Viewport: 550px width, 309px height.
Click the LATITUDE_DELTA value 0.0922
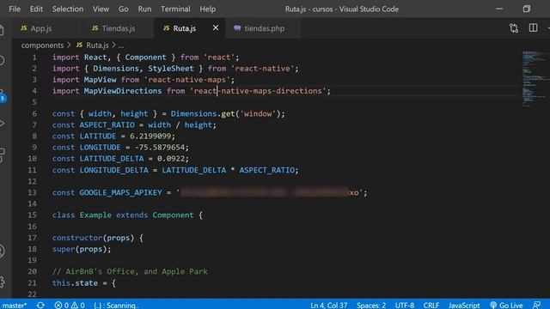(171, 158)
